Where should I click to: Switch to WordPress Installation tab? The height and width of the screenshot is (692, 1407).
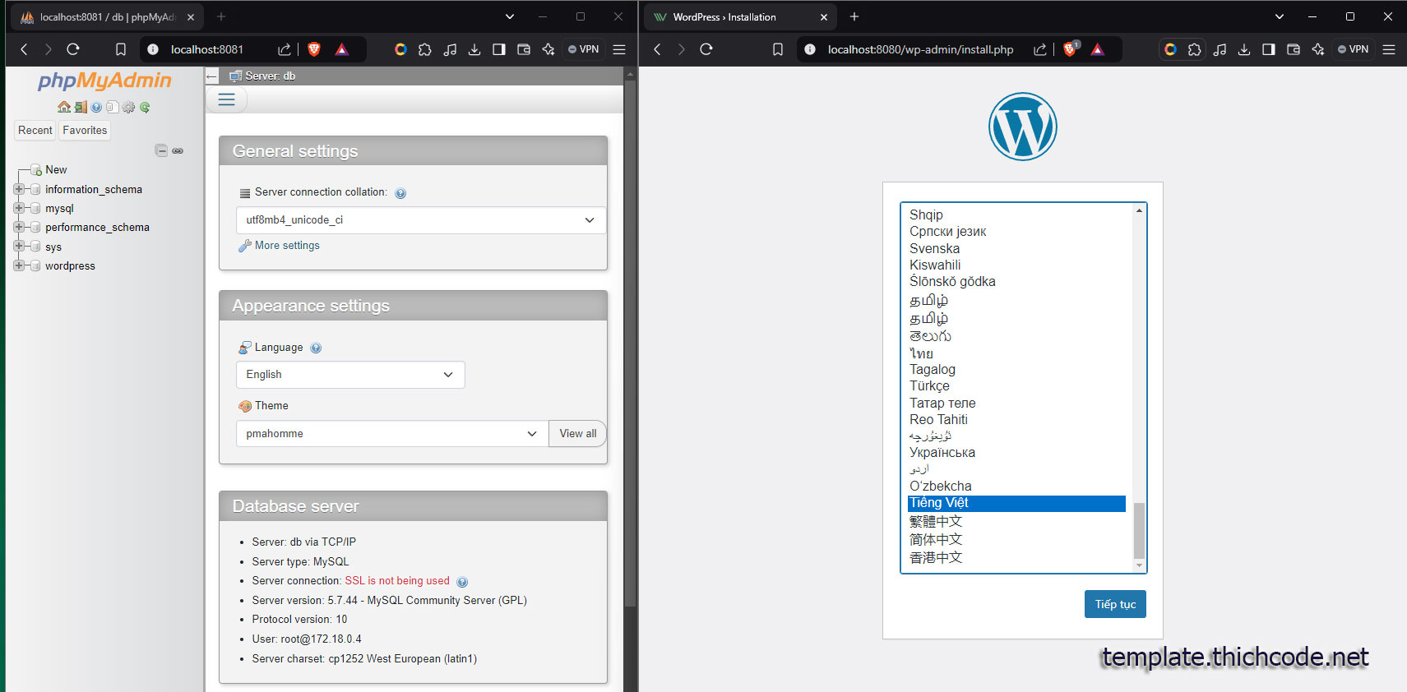[740, 16]
